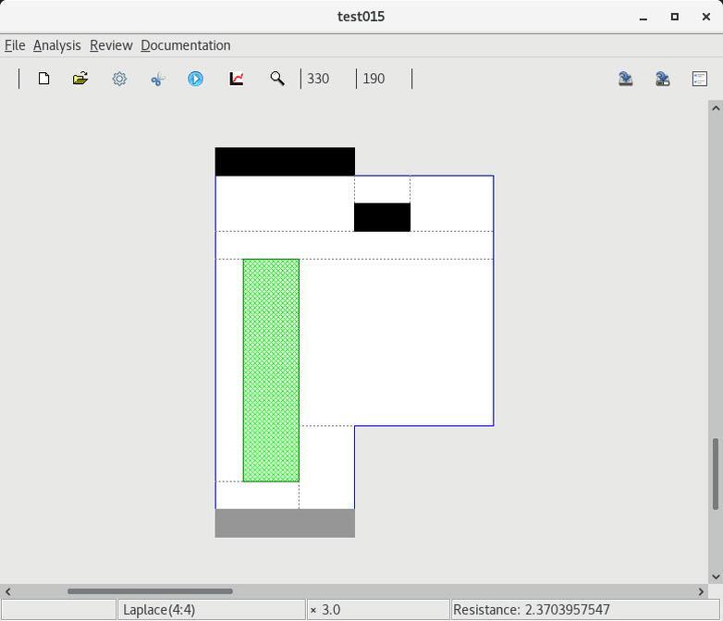Click the coordinate field showing 190

[x=383, y=79]
